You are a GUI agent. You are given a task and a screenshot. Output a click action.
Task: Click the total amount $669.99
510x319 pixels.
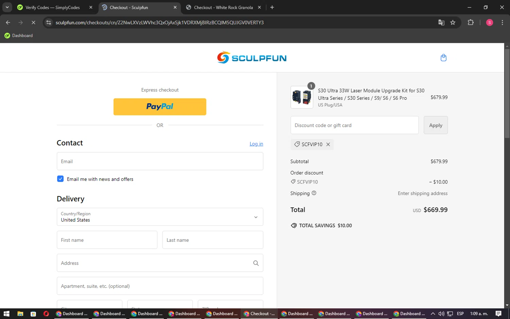(x=436, y=210)
